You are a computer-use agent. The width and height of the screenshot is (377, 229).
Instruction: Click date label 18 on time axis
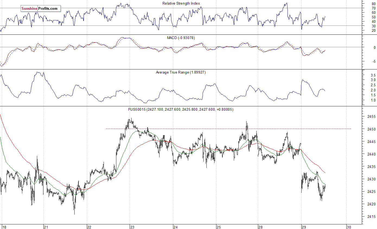pos(4,227)
